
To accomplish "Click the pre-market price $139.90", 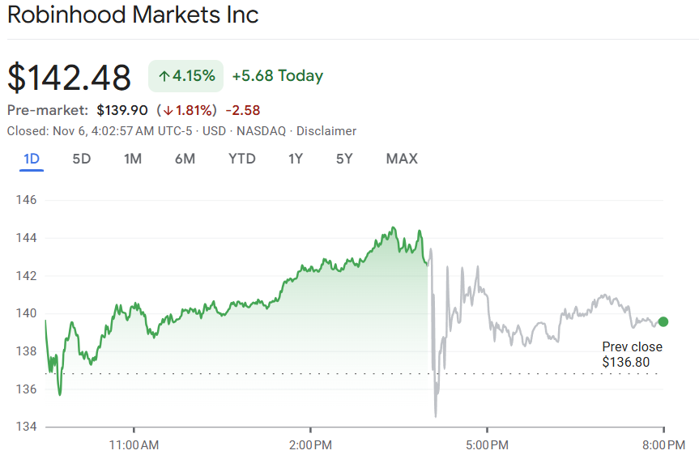I will 121,110.
